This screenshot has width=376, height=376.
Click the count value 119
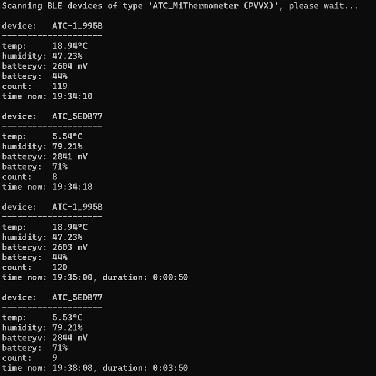60,86
